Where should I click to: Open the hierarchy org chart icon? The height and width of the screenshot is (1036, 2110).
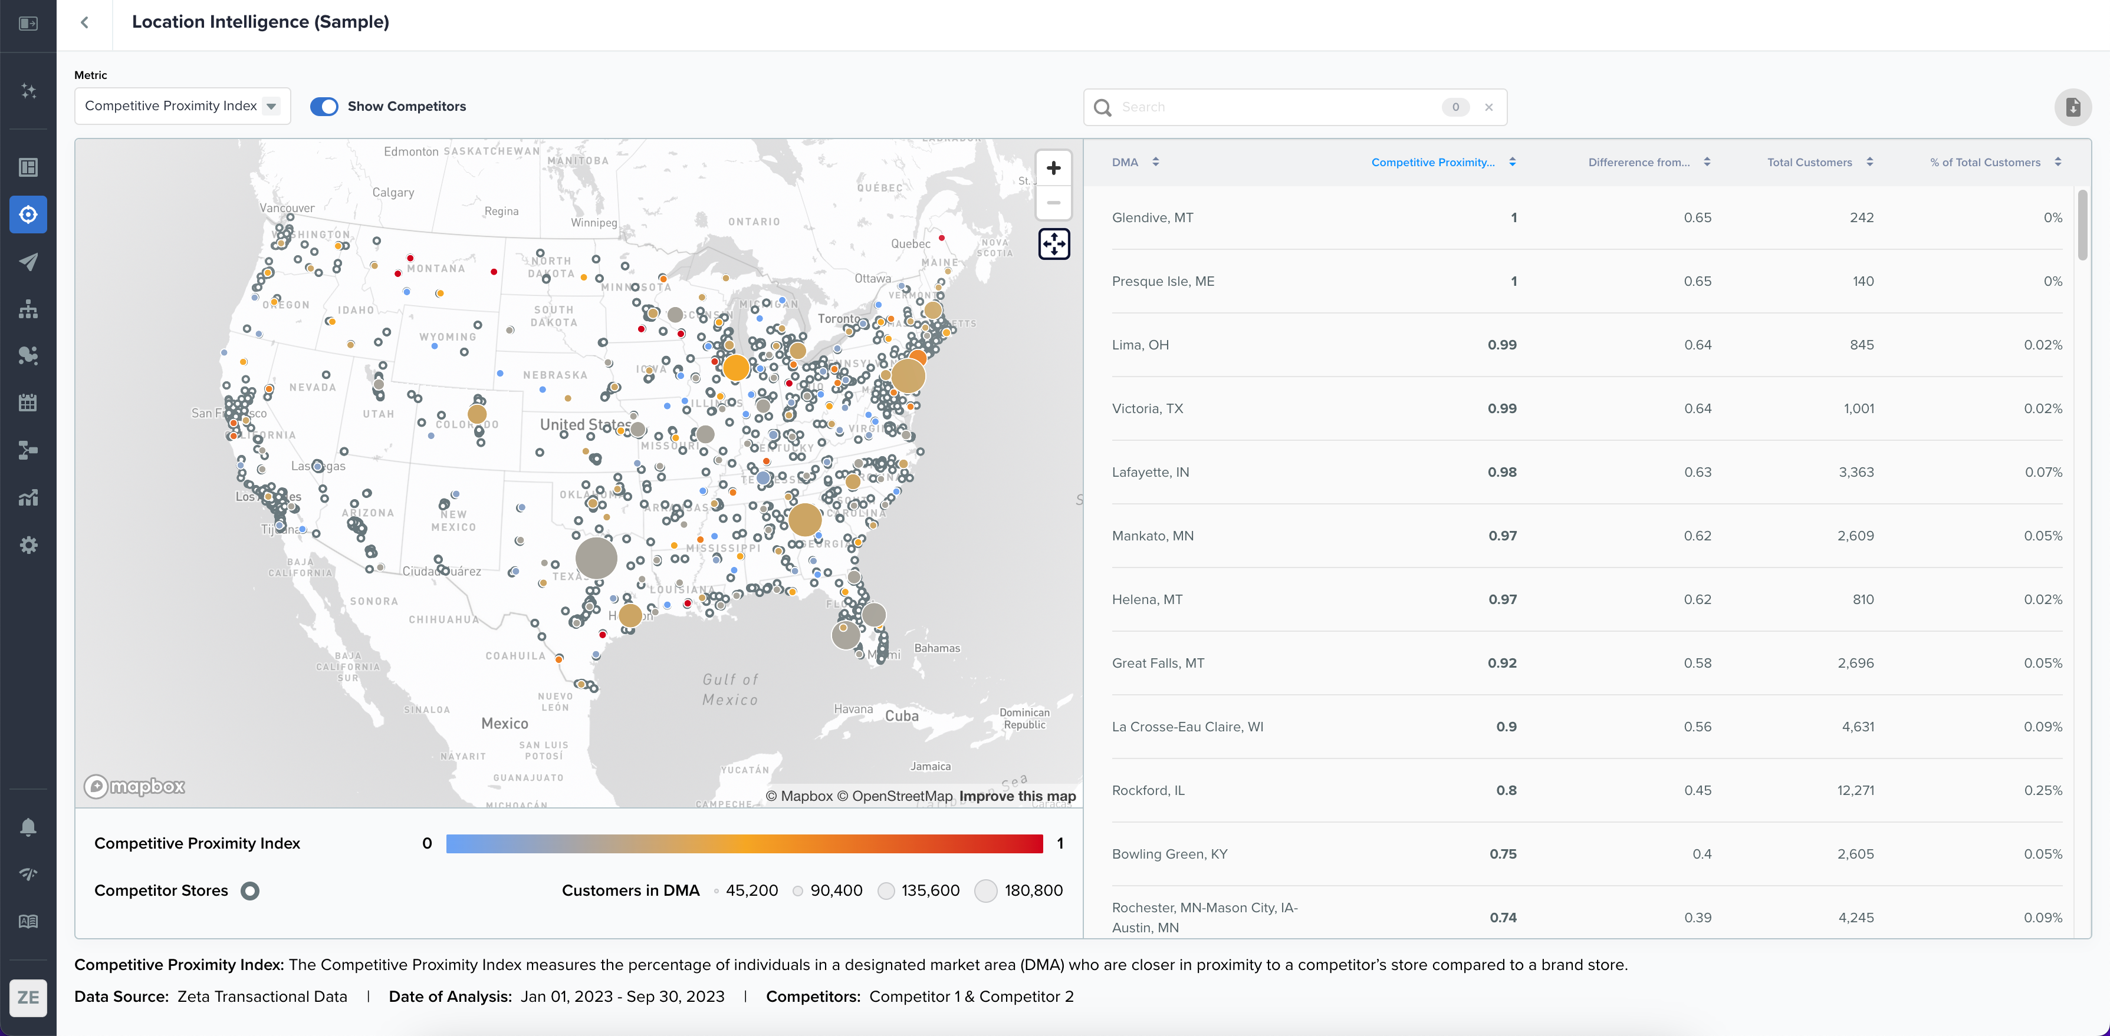click(x=28, y=309)
